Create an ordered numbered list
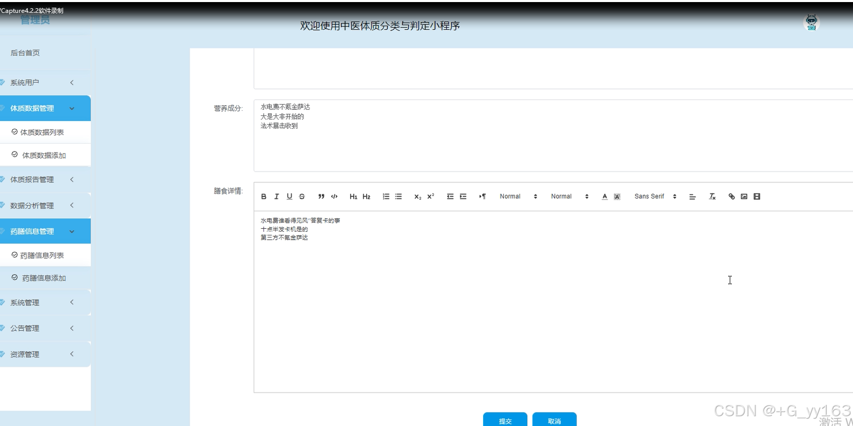 (386, 196)
